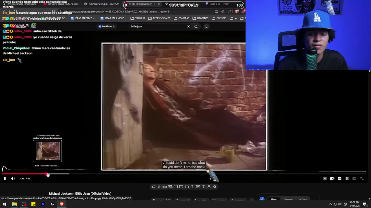The width and height of the screenshot is (371, 208).
Task: Open the yellow sticky notes taskbar app
Action: 33,204
